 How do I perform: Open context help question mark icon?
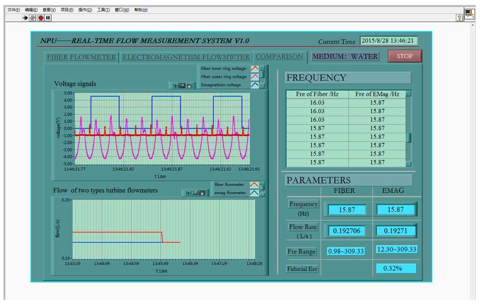(459, 18)
